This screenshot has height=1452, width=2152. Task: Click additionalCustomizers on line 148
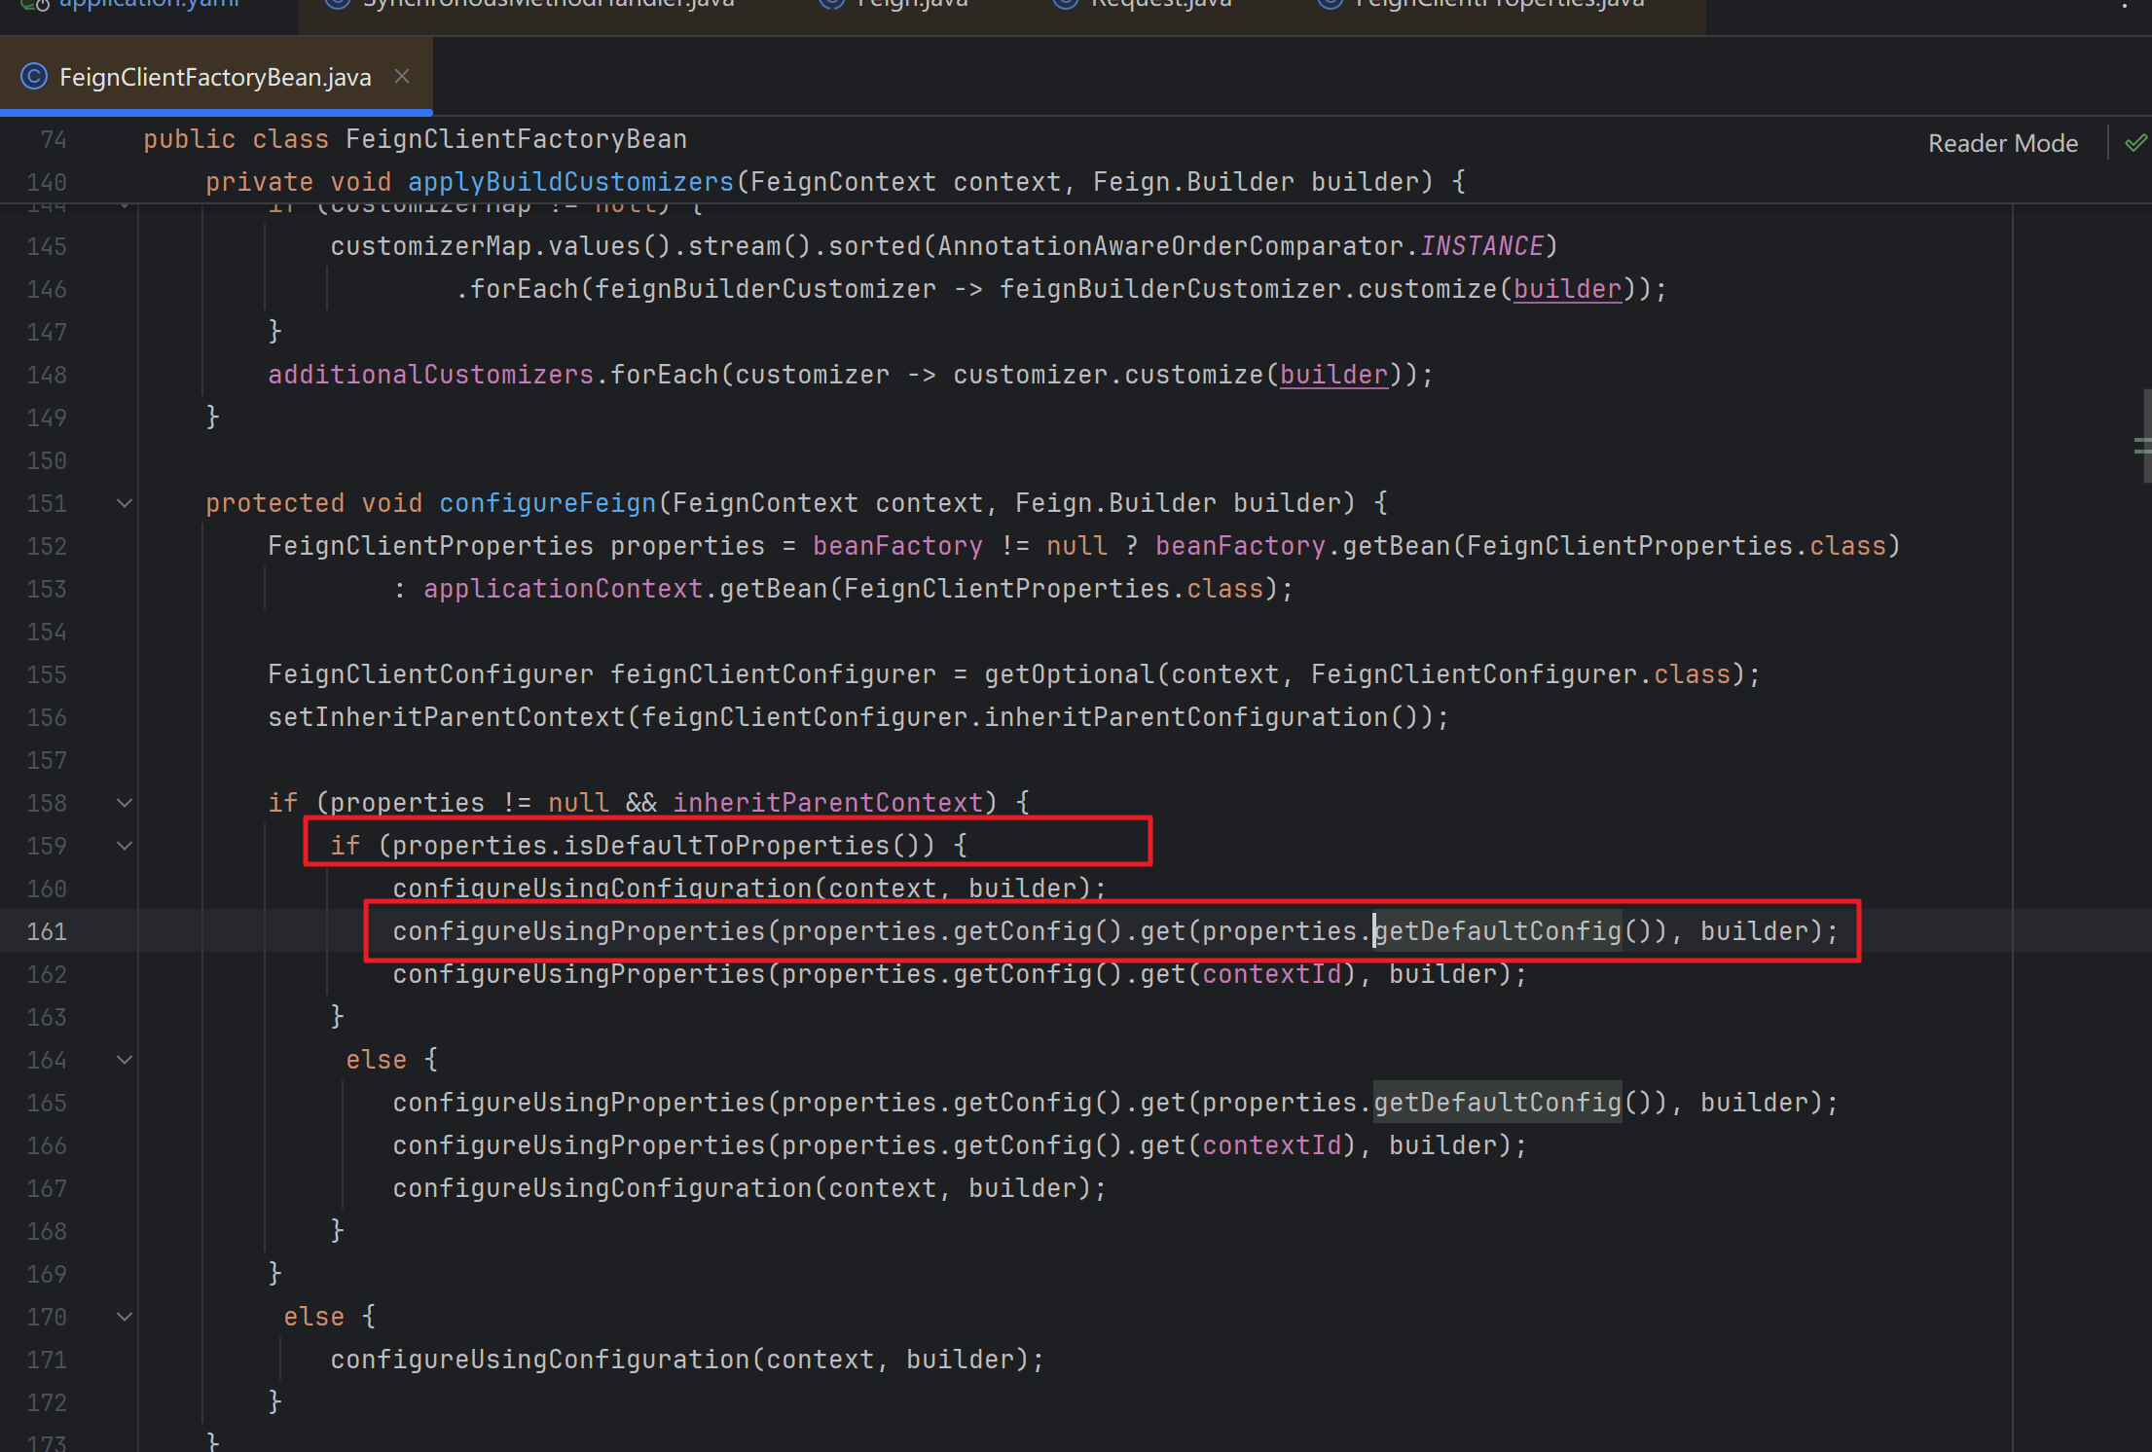[431, 375]
